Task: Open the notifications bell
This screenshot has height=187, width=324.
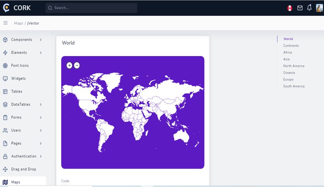Action: click(x=309, y=8)
